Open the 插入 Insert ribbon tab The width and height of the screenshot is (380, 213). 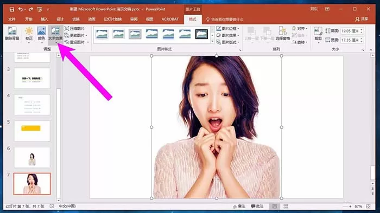[x=45, y=19]
